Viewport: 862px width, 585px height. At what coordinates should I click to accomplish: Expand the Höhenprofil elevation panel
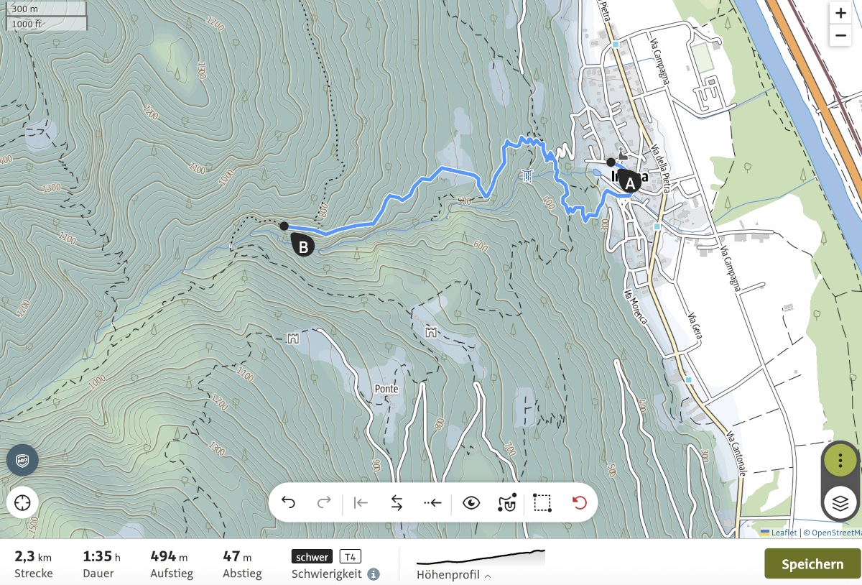pyautogui.click(x=454, y=575)
